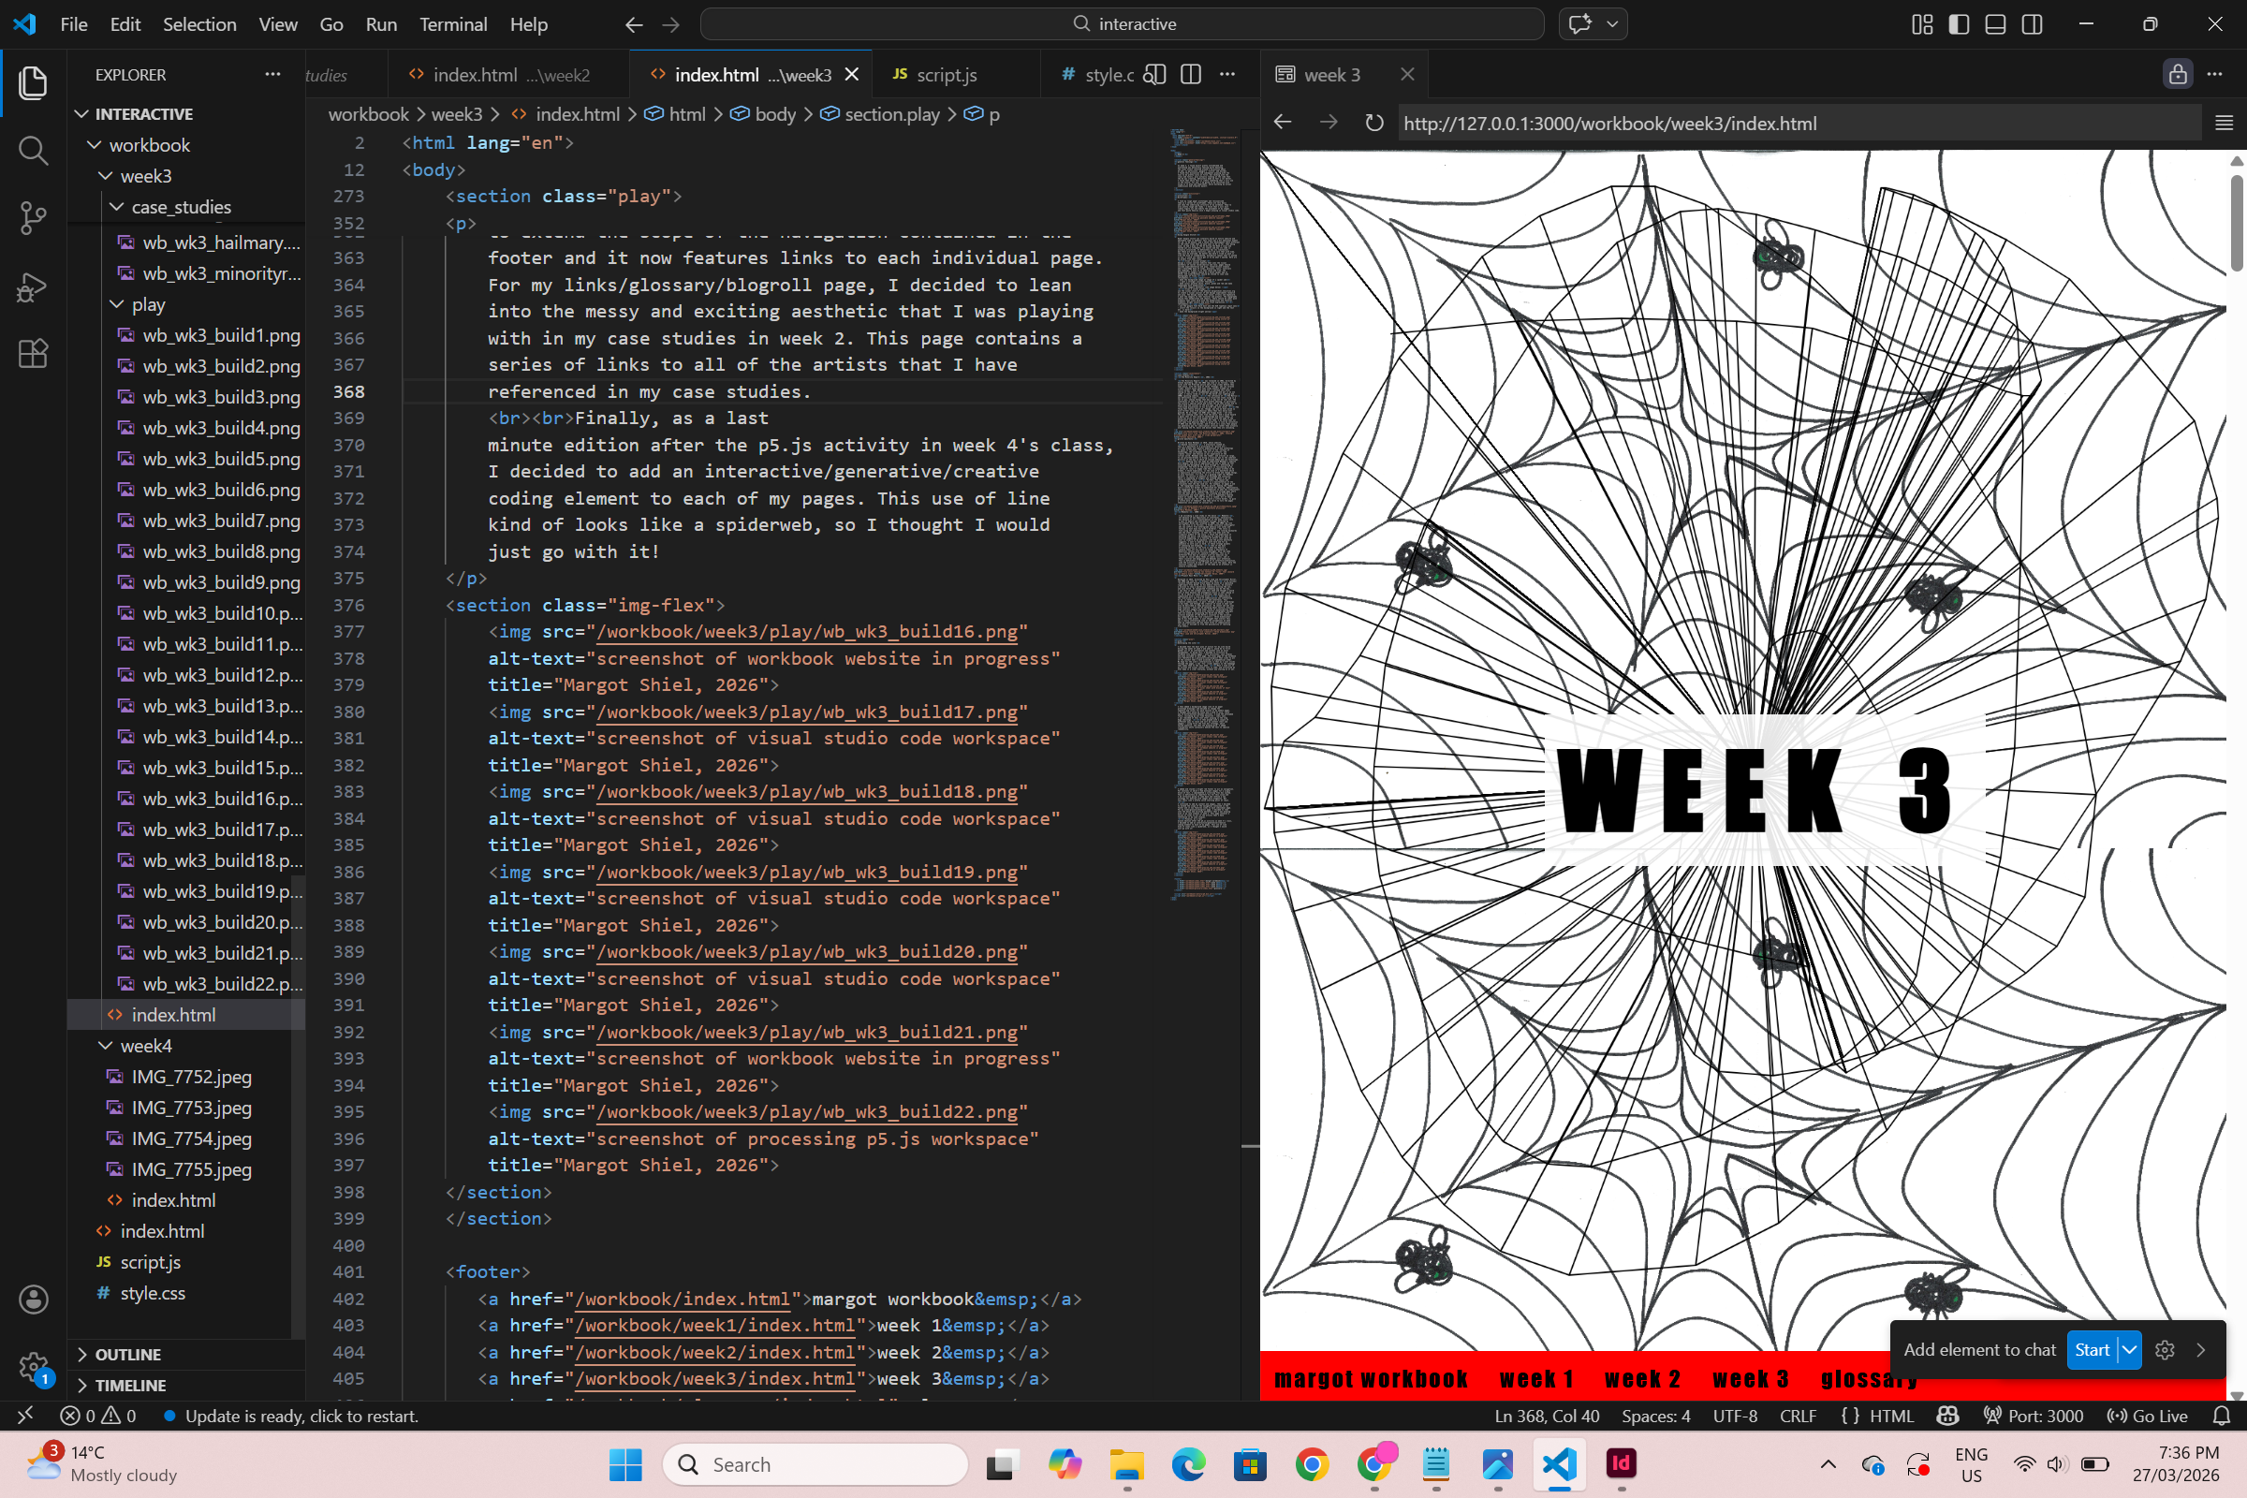This screenshot has width=2247, height=1498.
Task: Open dropdown arrow beside Start button
Action: [2129, 1350]
